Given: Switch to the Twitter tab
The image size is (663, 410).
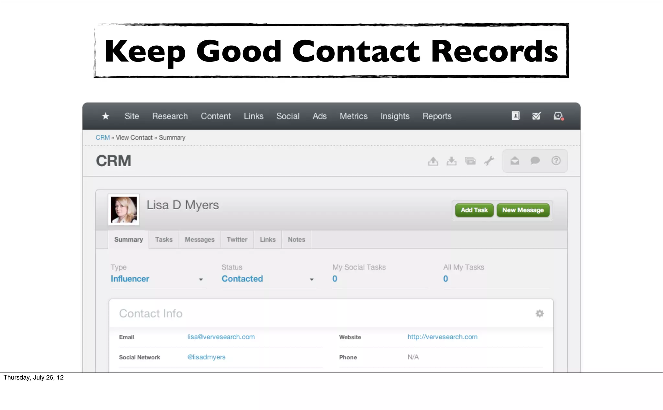Looking at the screenshot, I should [237, 239].
